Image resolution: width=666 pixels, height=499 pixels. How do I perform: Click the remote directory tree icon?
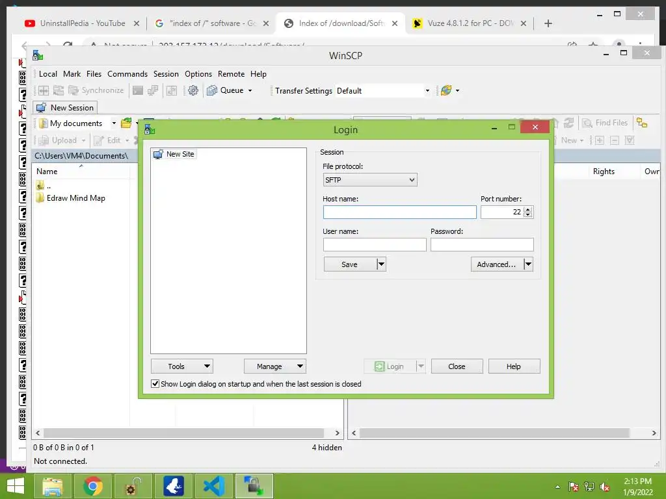pos(642,123)
